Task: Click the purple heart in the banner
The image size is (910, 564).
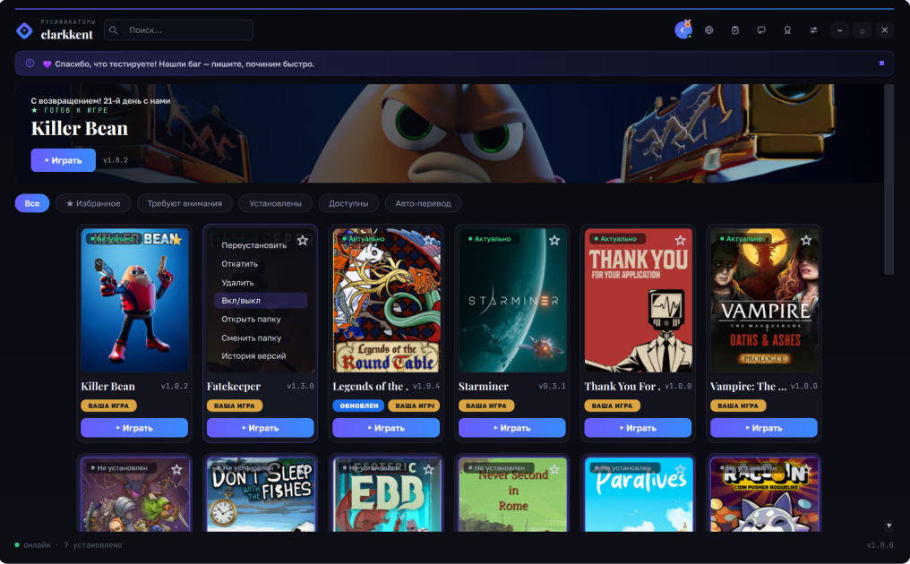Action: click(47, 64)
